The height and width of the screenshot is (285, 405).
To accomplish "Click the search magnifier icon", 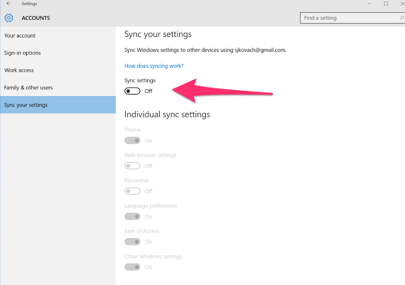I will (x=401, y=18).
